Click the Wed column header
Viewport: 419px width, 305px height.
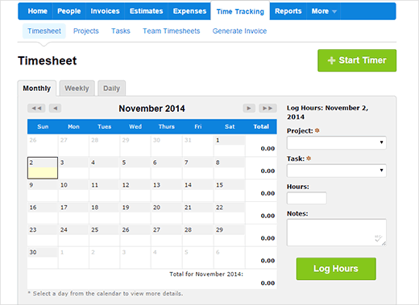pos(135,126)
